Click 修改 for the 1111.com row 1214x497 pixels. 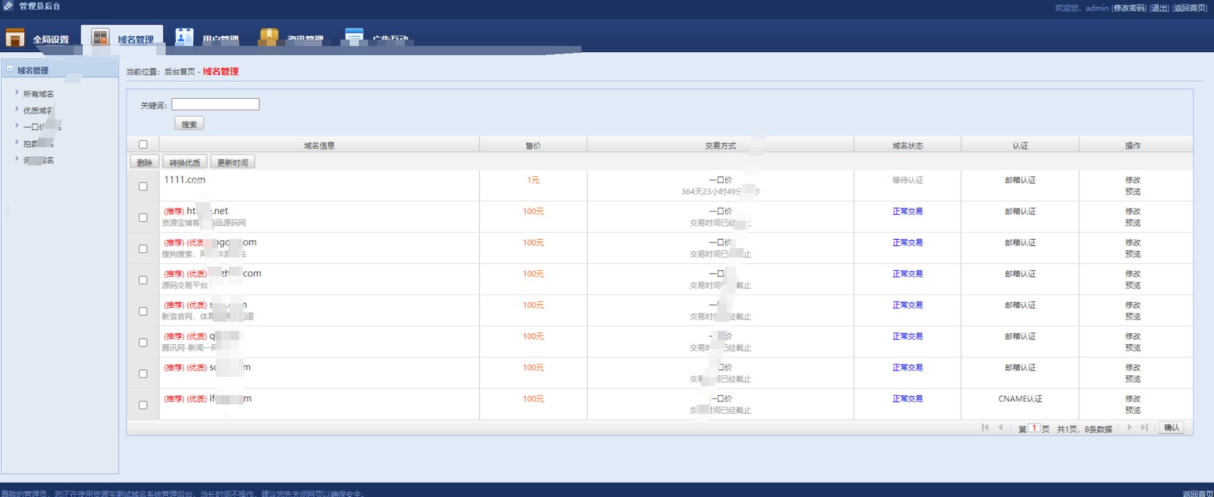tap(1132, 180)
